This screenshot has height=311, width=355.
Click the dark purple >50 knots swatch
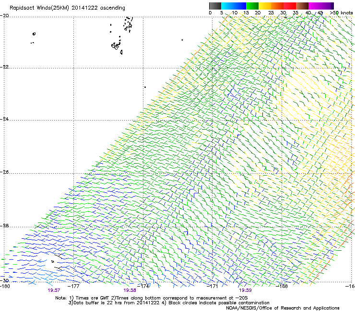(332, 6)
